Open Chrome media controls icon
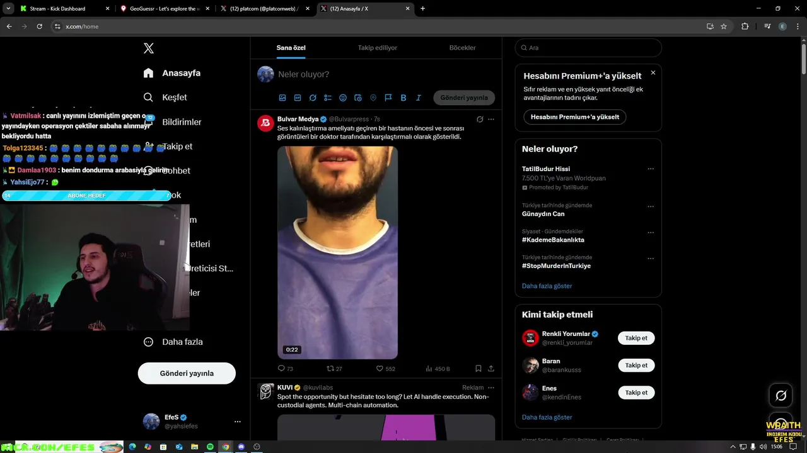The image size is (807, 453). click(x=767, y=26)
